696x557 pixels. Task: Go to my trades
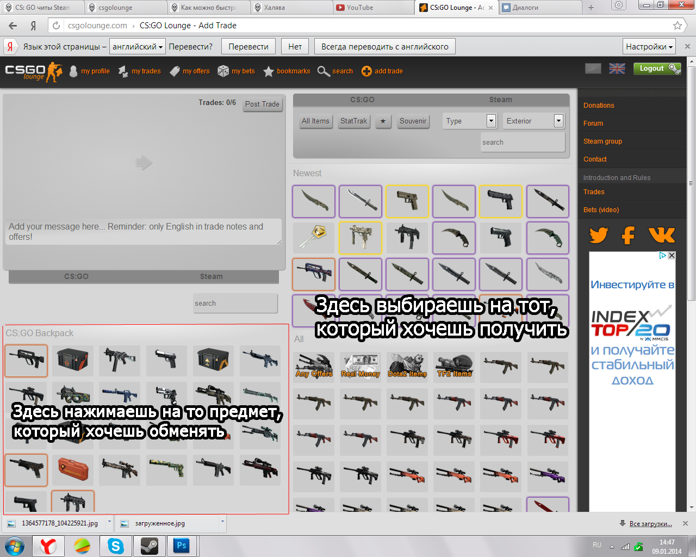pyautogui.click(x=140, y=71)
